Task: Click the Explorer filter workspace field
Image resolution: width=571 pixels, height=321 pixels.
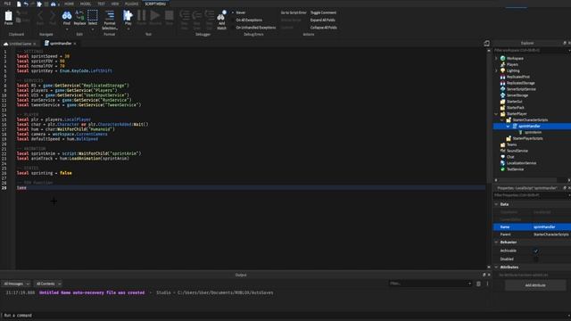Action: [x=531, y=50]
